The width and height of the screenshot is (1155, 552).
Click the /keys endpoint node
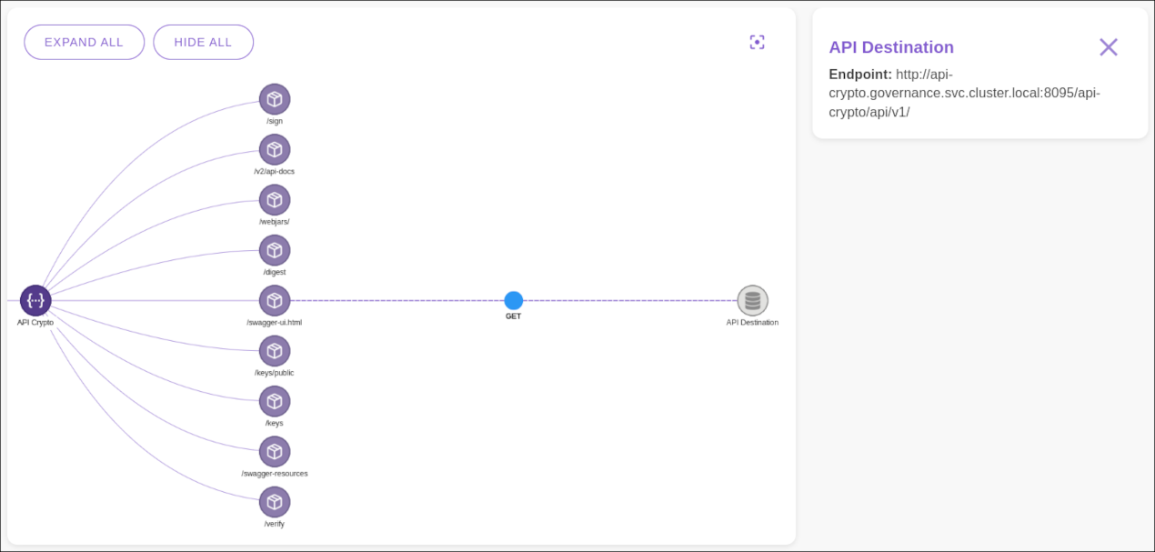click(x=275, y=401)
